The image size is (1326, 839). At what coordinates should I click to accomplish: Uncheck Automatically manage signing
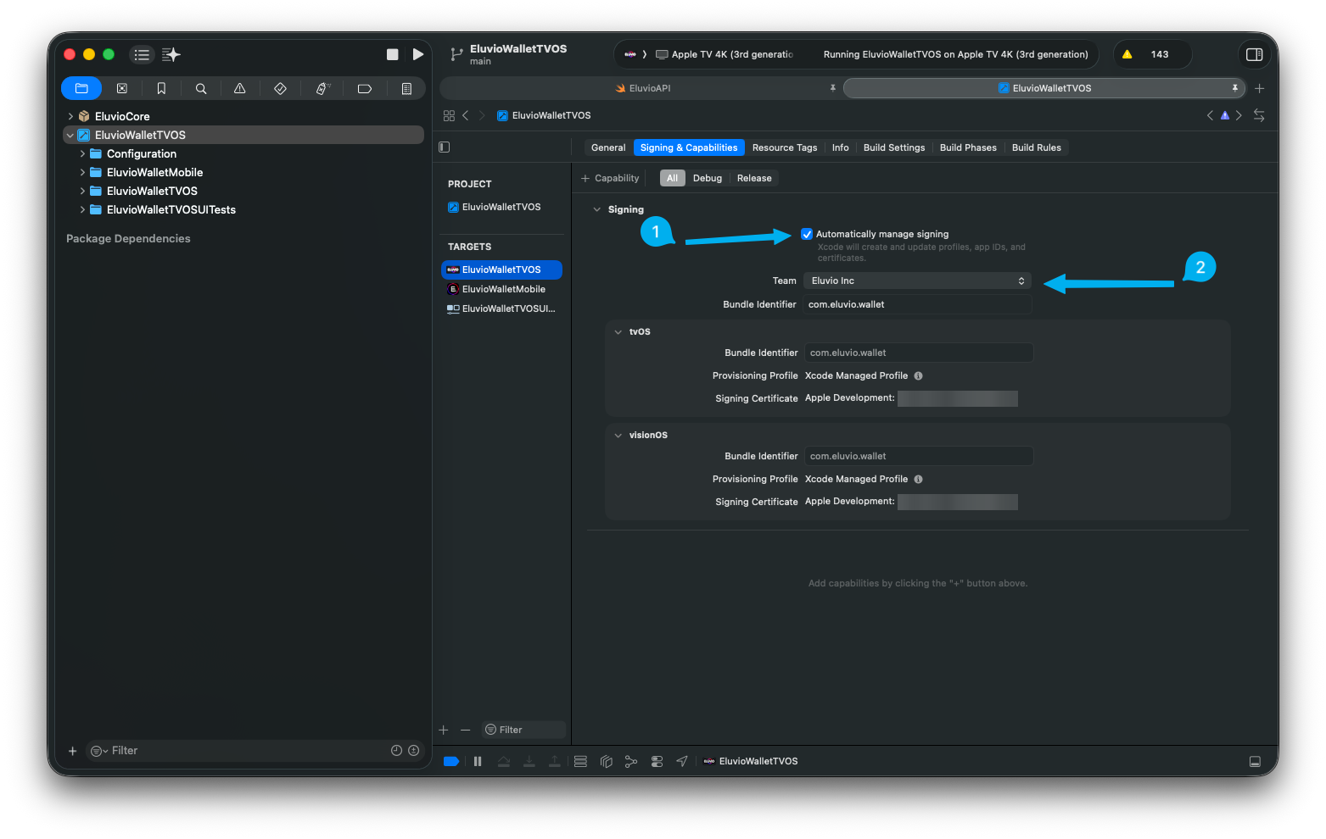tap(807, 234)
